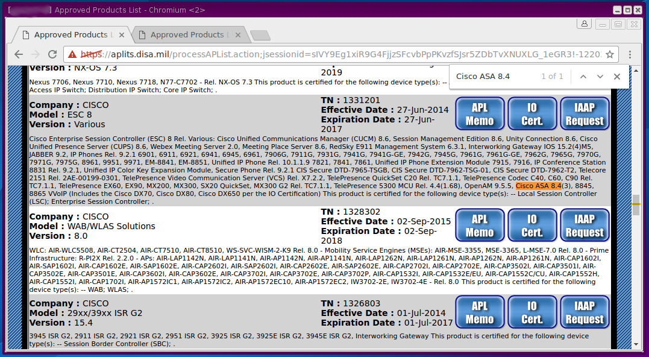Screen dimensions: 649x357
Task: Switch to second Approved Products tab
Action: pos(187,35)
